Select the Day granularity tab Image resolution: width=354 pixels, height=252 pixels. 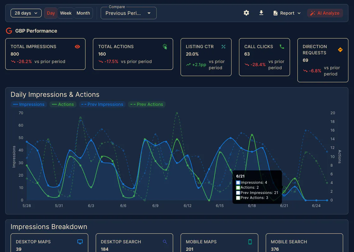(51, 13)
